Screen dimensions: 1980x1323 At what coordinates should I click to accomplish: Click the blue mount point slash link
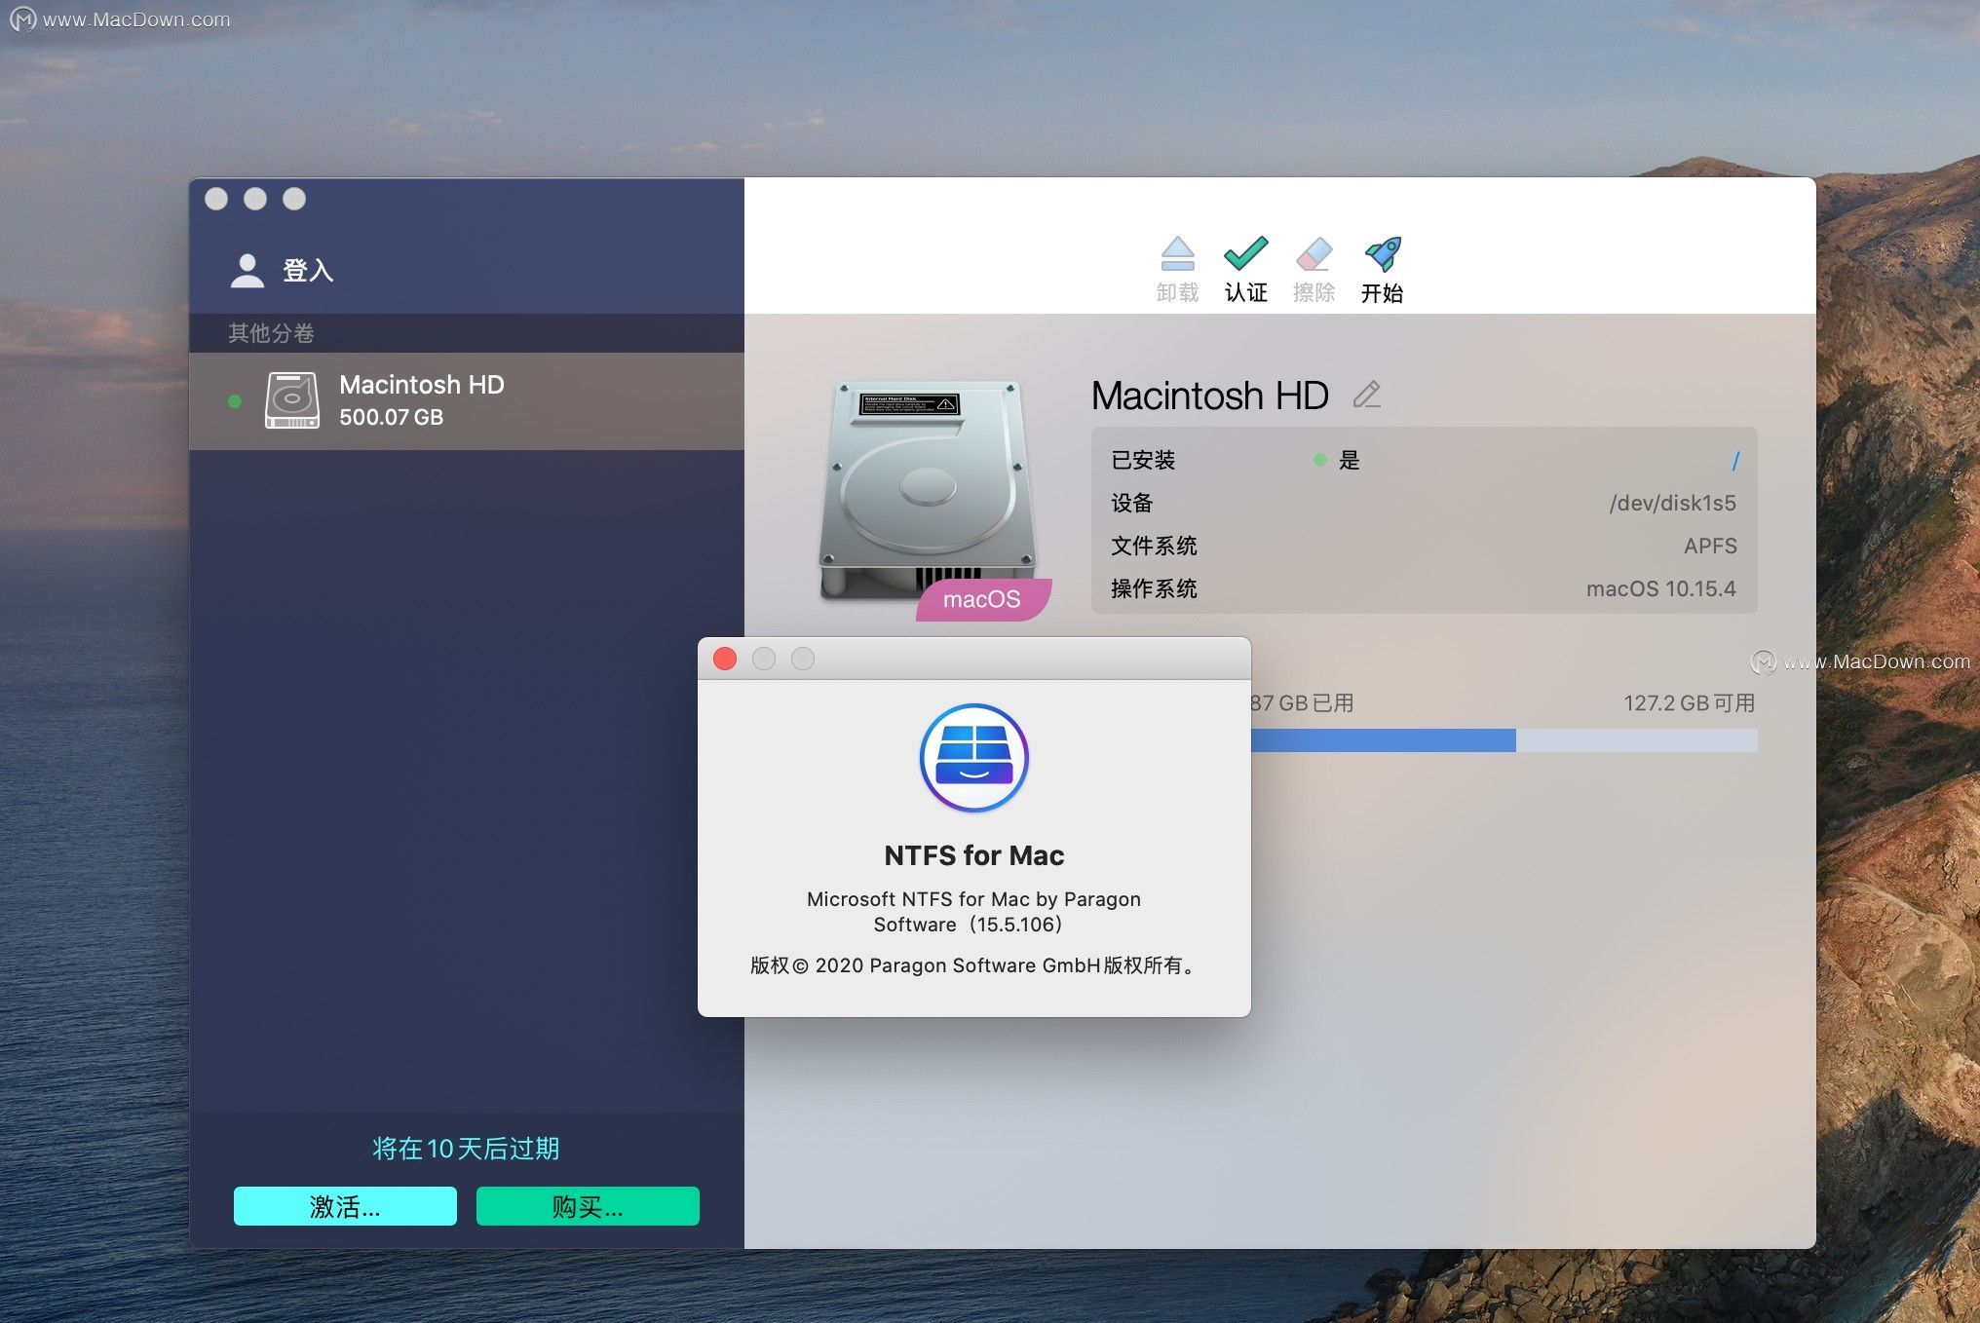[1734, 460]
